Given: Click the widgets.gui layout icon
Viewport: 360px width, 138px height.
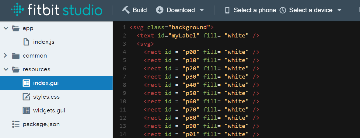Looking at the screenshot, I should [26, 110].
